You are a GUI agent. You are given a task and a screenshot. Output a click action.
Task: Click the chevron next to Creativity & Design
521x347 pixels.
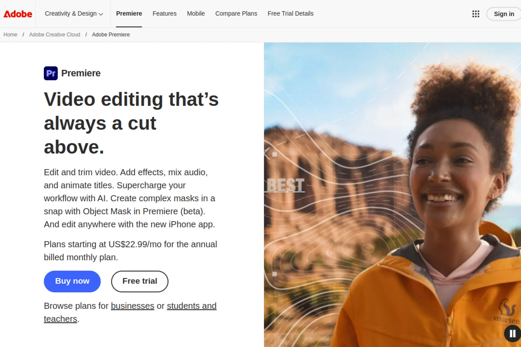click(x=101, y=14)
